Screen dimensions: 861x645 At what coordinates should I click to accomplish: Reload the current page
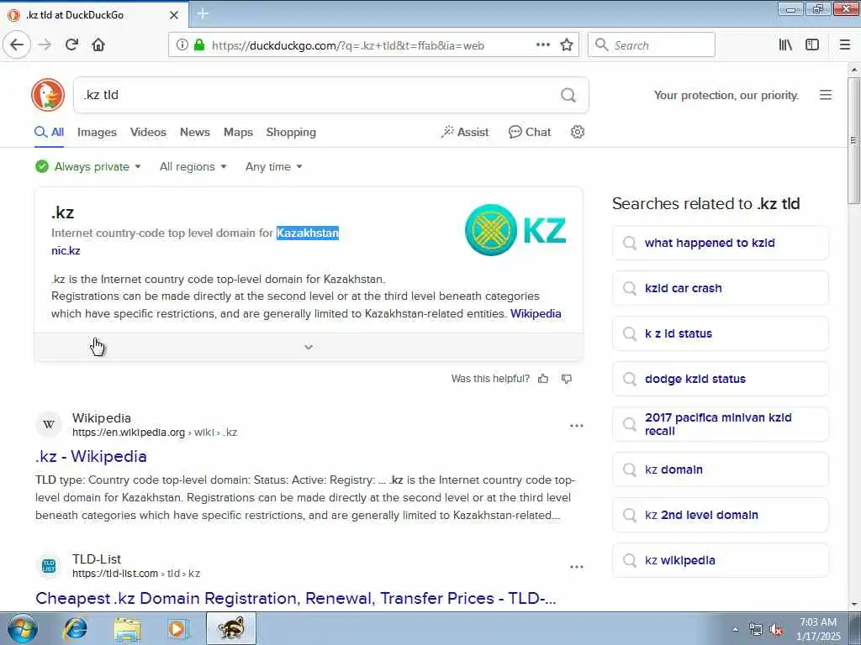point(71,45)
